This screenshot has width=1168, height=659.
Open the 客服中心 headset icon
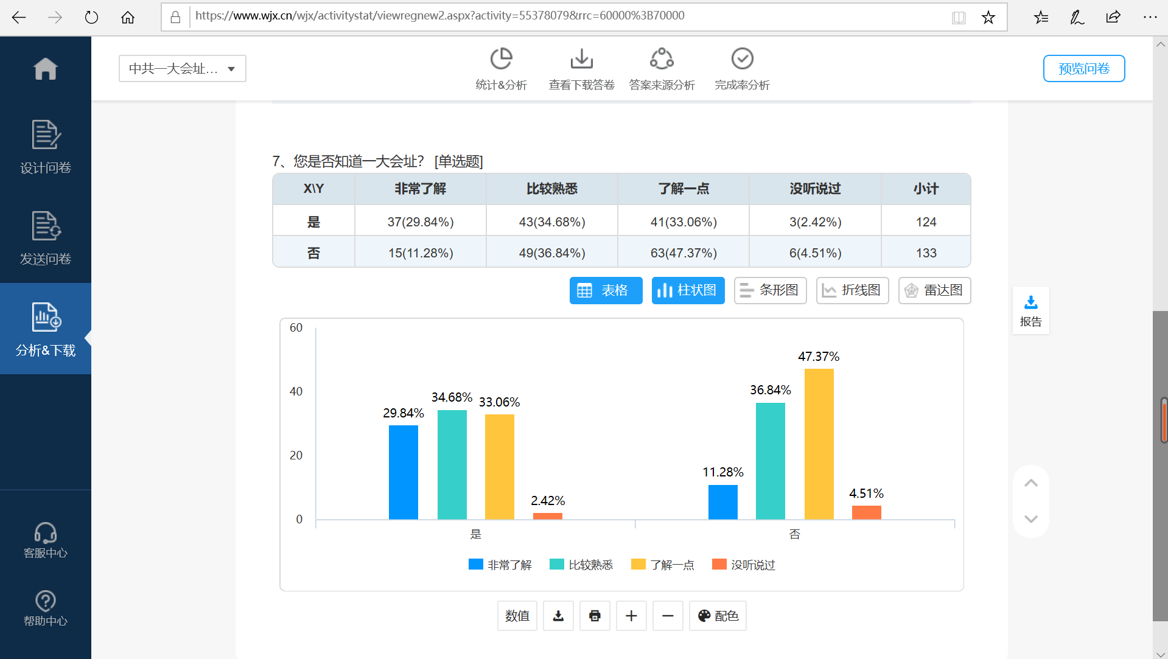click(46, 534)
